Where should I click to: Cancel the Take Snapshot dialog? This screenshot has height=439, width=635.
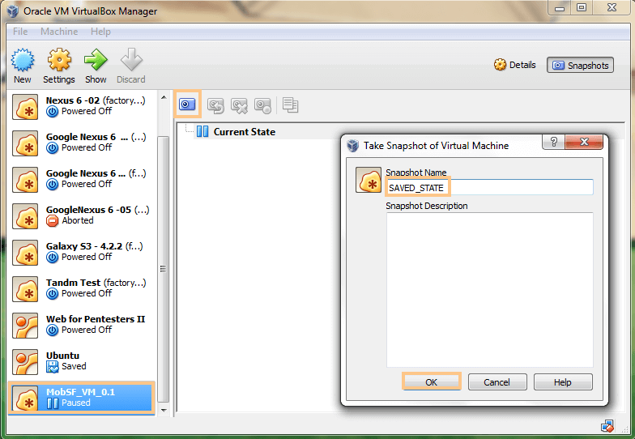point(496,382)
